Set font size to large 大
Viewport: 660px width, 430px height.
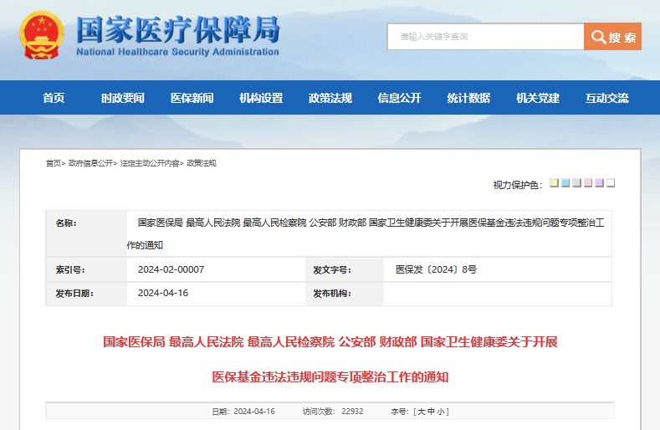coord(421,412)
